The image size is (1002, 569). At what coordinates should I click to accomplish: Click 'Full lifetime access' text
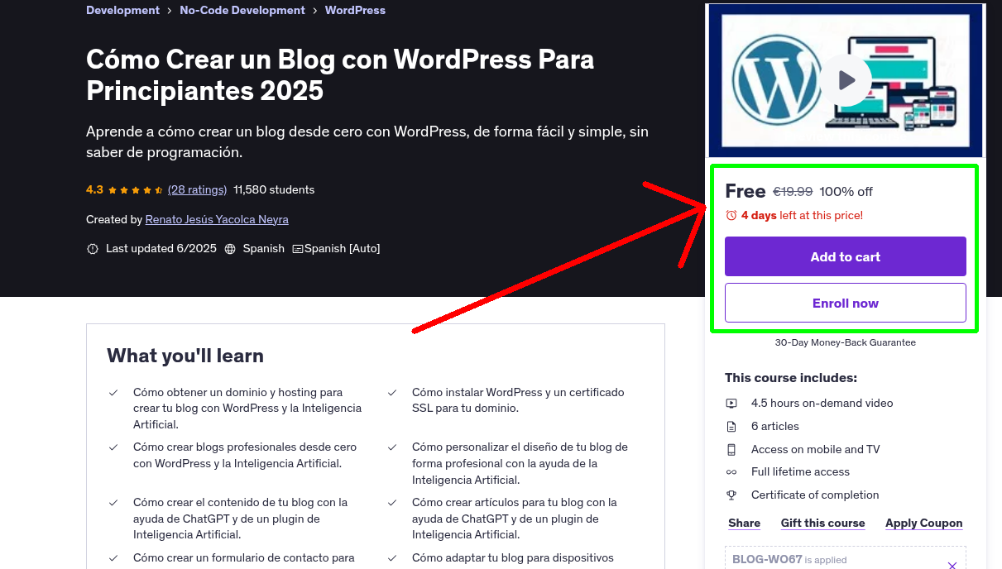(800, 472)
